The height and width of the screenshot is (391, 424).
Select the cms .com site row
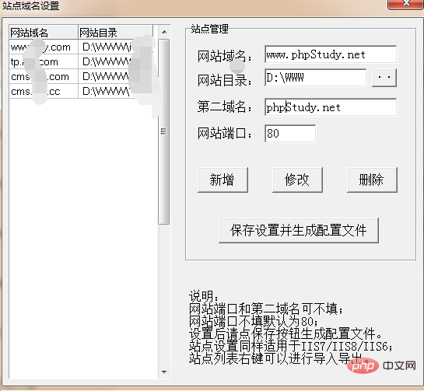pos(81,77)
